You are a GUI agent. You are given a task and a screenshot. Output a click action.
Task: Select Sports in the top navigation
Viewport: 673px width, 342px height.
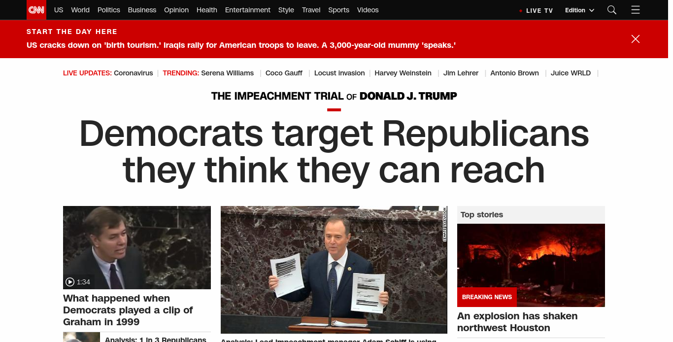[x=339, y=10]
